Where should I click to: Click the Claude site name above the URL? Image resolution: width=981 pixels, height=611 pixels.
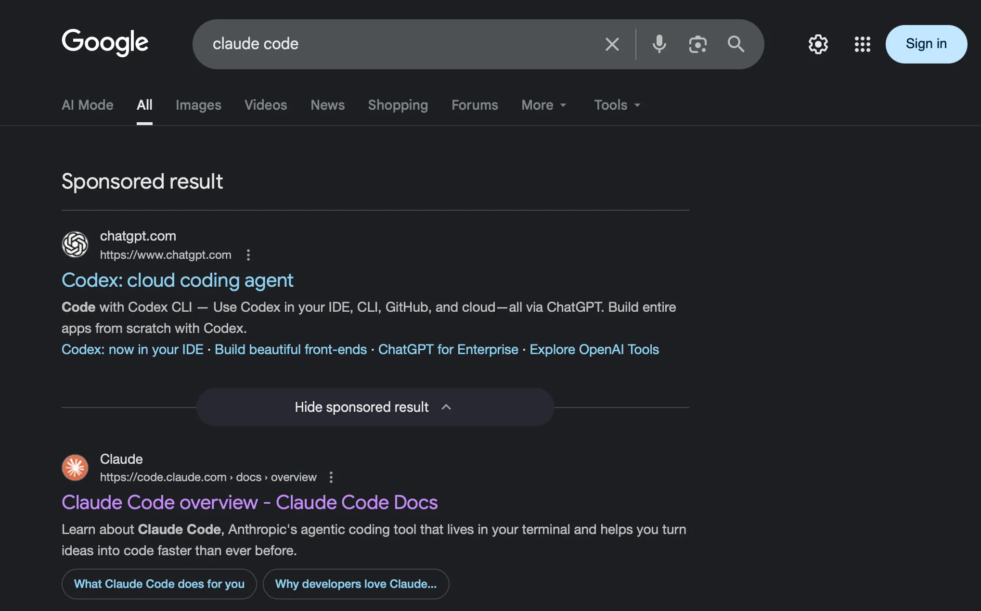pos(121,459)
